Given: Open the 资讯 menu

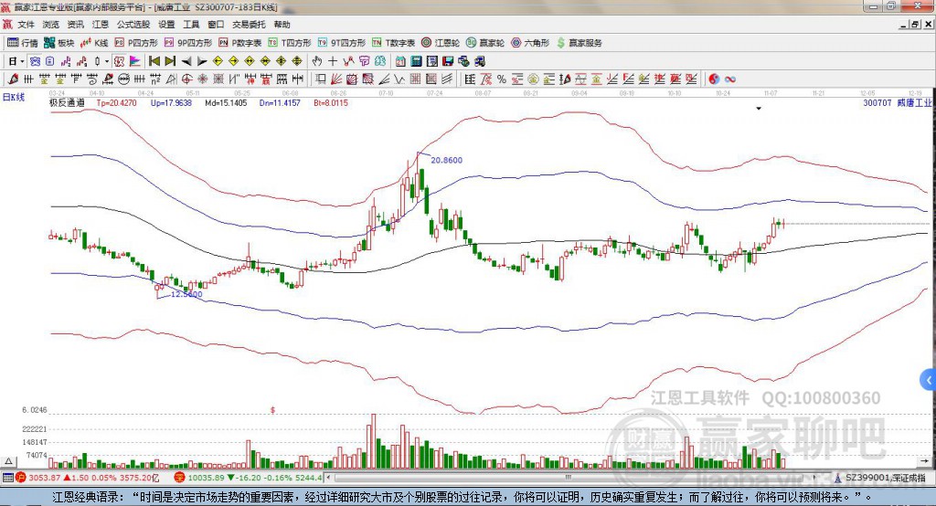Looking at the screenshot, I should (75, 25).
